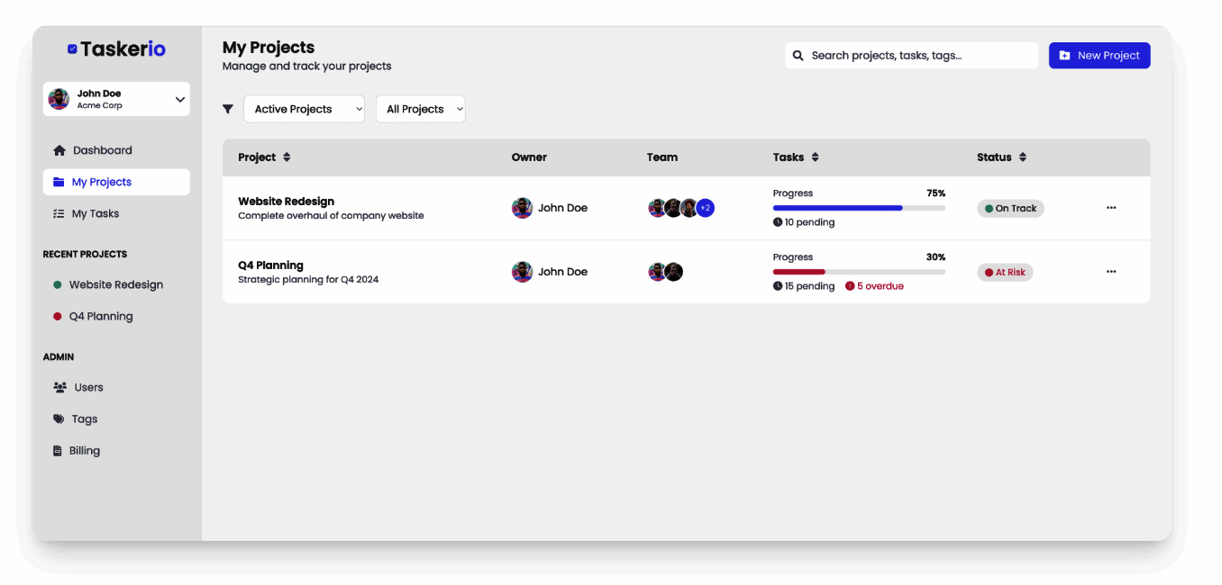Click the Taskerio logo icon

pos(72,49)
